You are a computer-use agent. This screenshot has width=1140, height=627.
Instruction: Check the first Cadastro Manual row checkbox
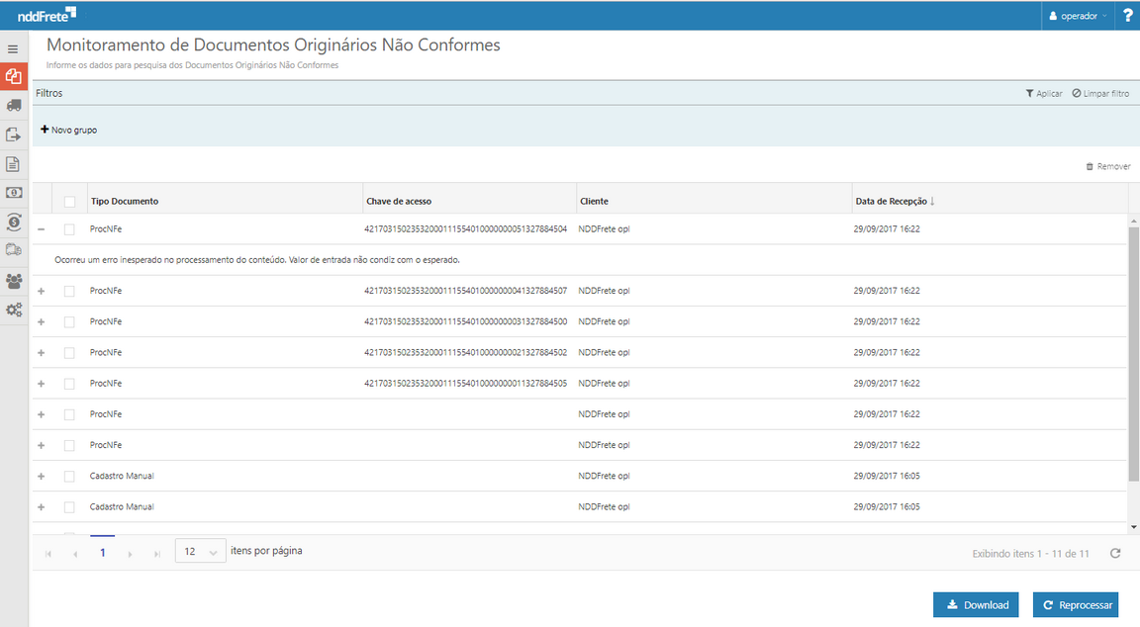(69, 477)
